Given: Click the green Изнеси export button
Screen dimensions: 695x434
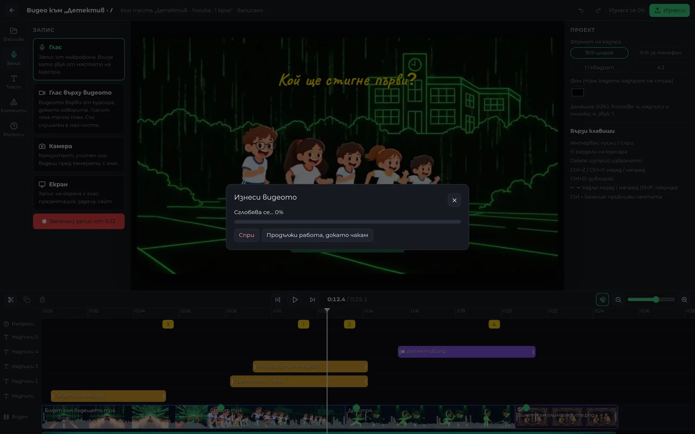Looking at the screenshot, I should [x=669, y=10].
